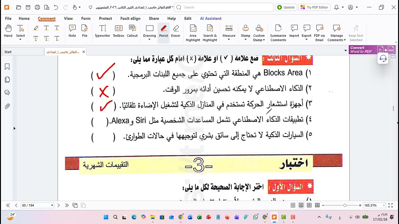Screen dimensions: 399x224
Task: Click the zoom in plus button
Action: click(360, 205)
